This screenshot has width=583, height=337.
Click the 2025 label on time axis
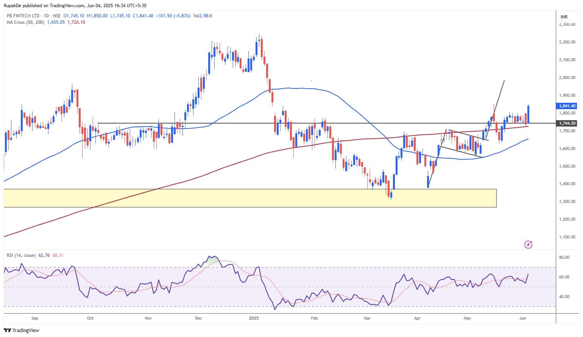254,318
